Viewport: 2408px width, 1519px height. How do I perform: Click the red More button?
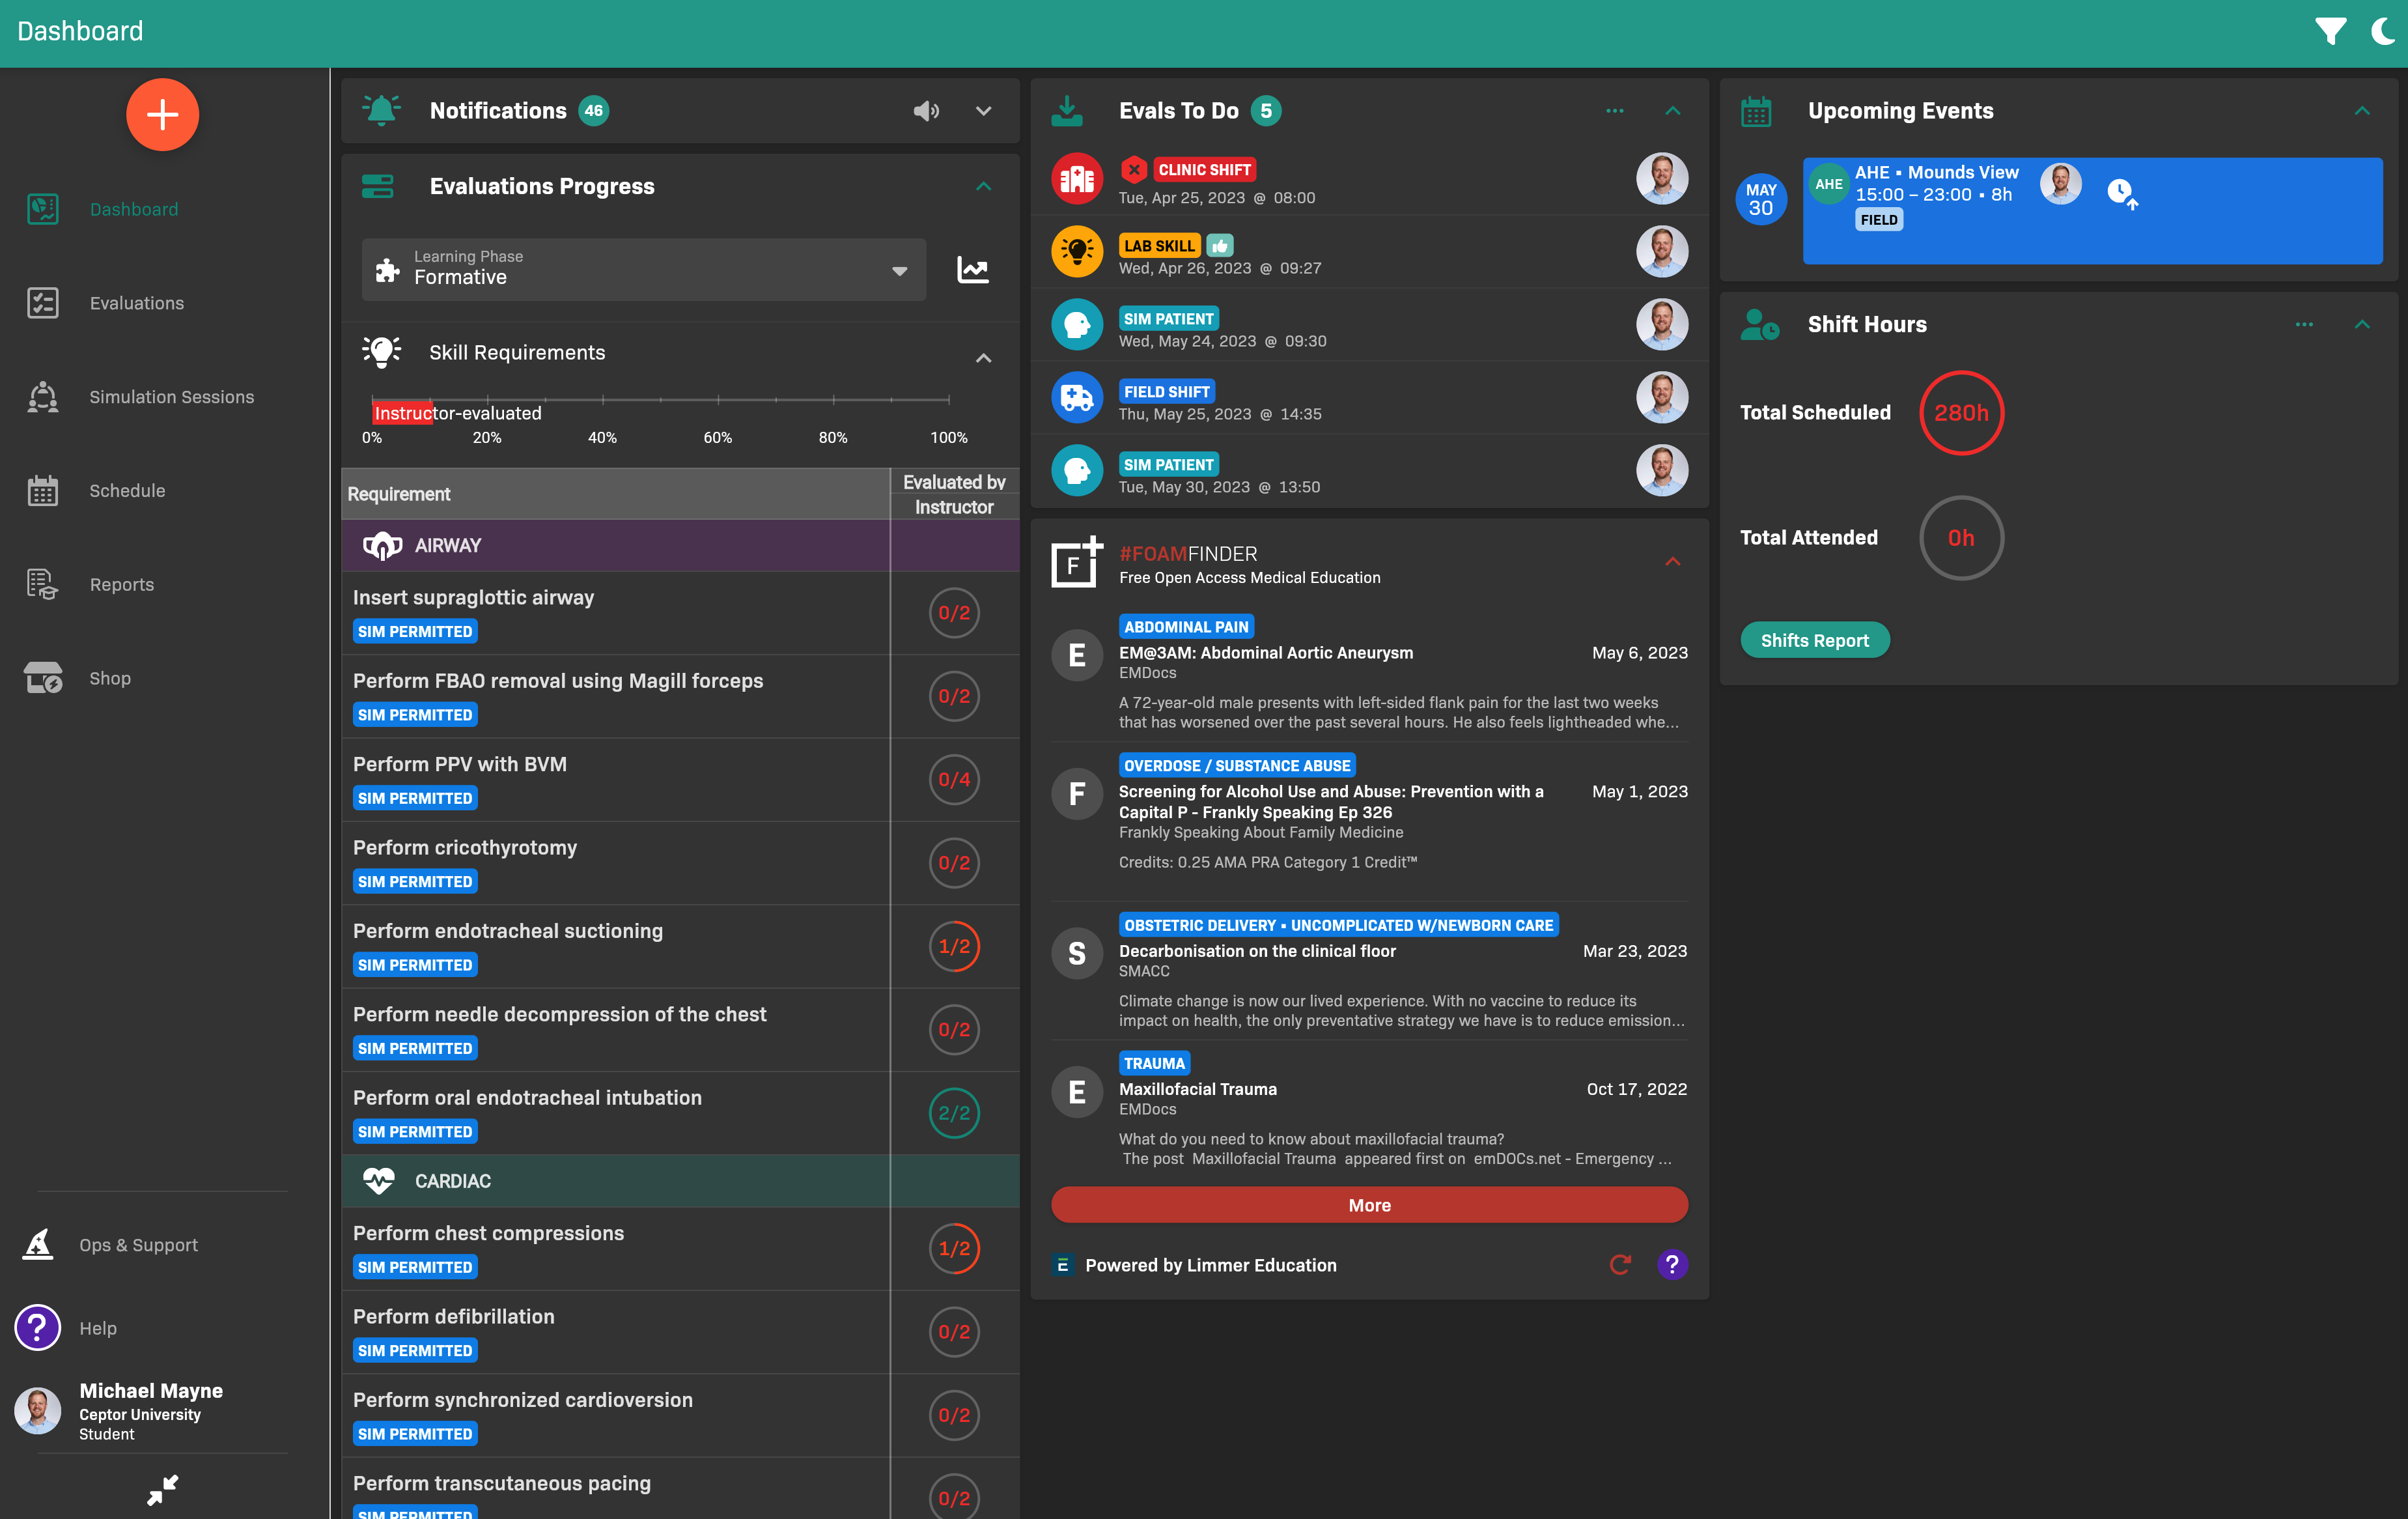(x=1368, y=1205)
